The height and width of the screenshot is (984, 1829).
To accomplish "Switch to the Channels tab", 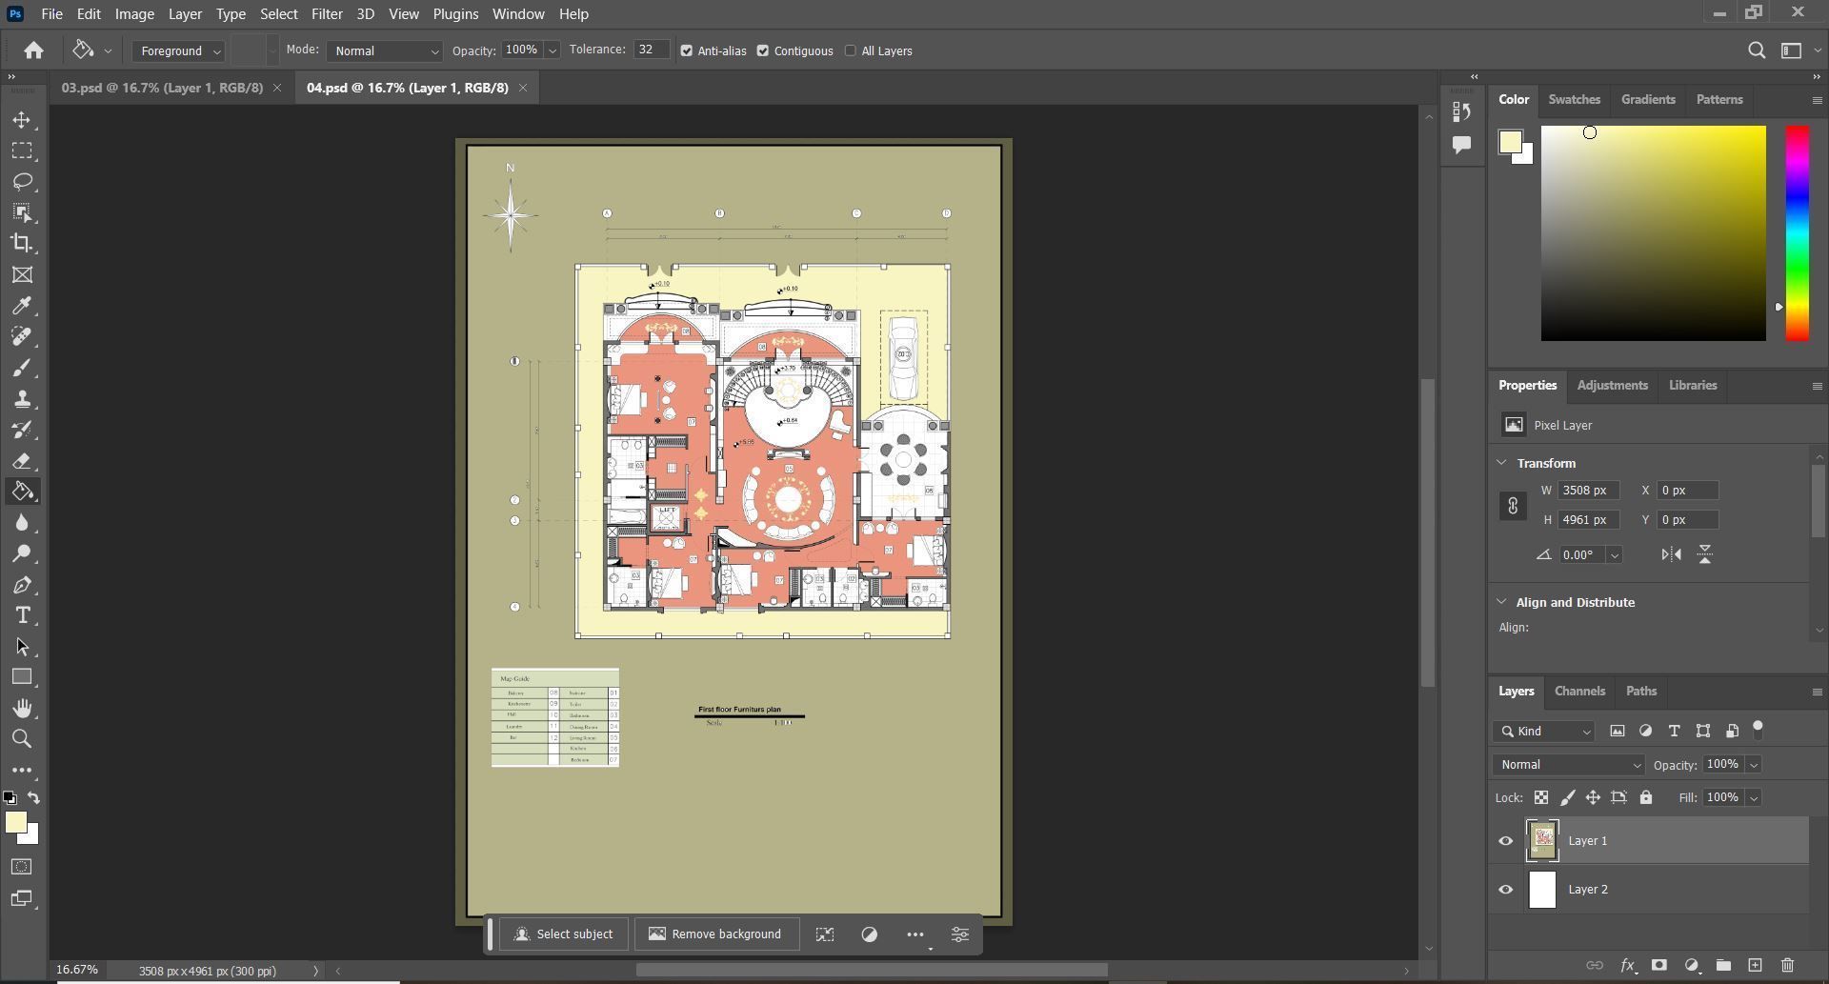I will pyautogui.click(x=1579, y=692).
